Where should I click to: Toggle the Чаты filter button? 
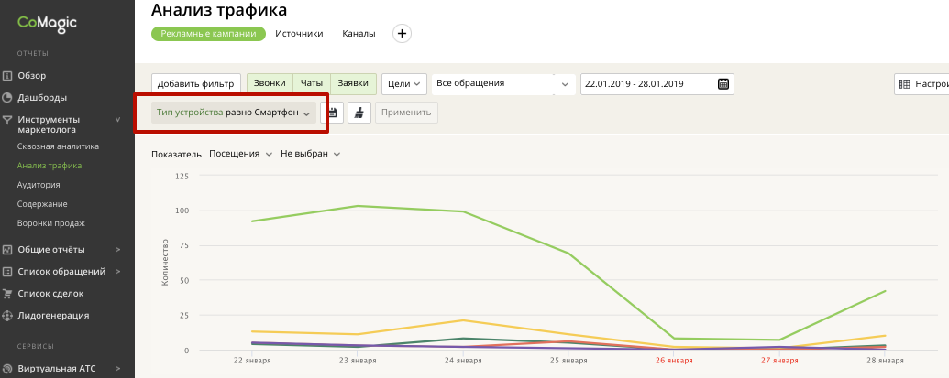click(x=312, y=84)
